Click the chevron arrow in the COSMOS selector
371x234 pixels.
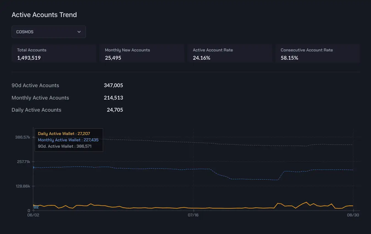click(x=79, y=32)
